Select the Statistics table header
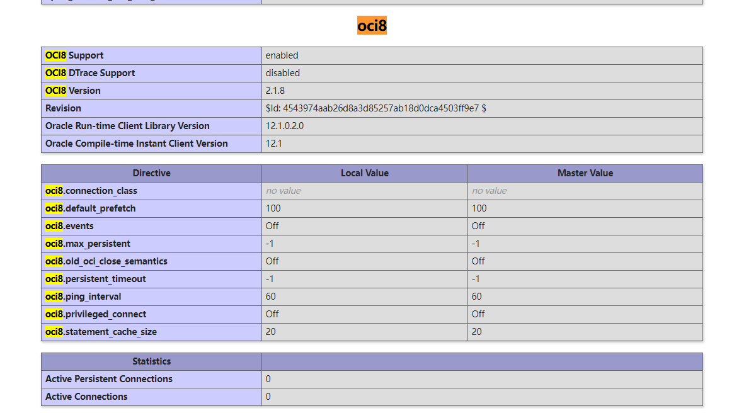The width and height of the screenshot is (751, 413). [151, 361]
